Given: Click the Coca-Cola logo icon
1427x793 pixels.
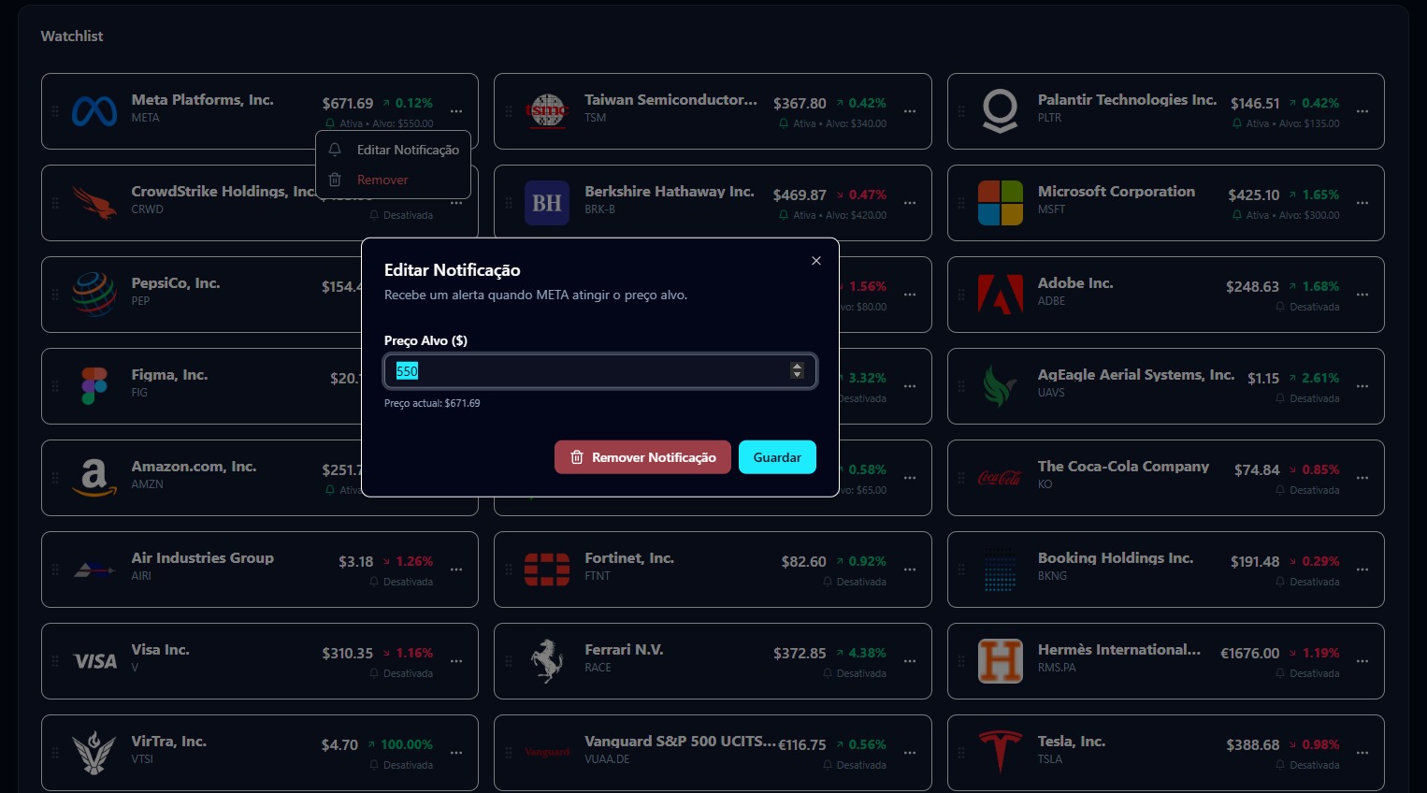Looking at the screenshot, I should pyautogui.click(x=1000, y=478).
